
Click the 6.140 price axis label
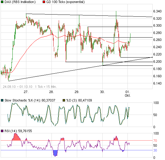pyautogui.click(x=157, y=83)
